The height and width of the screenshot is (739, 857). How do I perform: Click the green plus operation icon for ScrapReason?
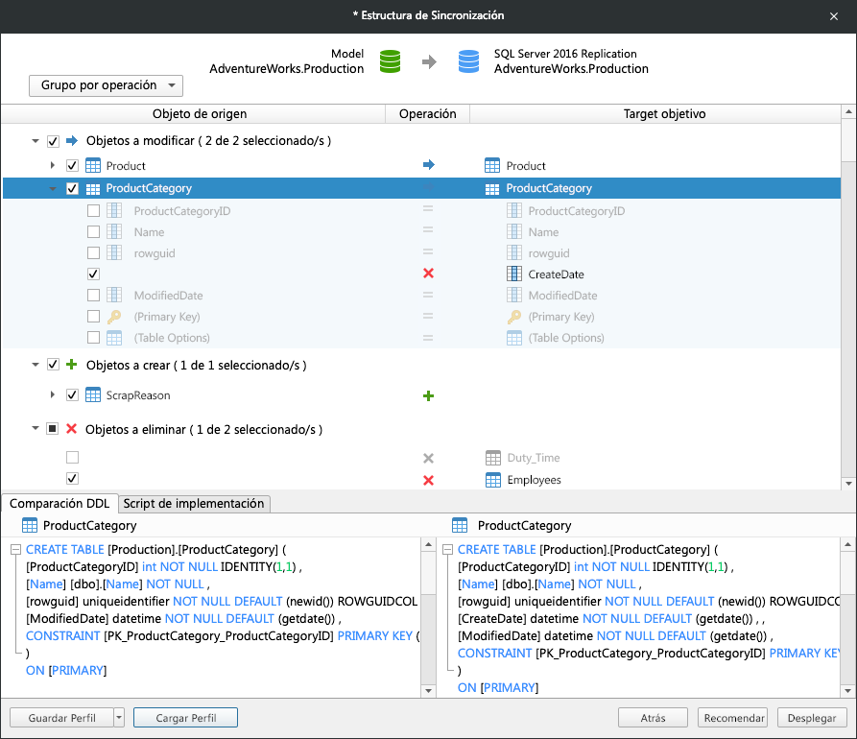[428, 394]
